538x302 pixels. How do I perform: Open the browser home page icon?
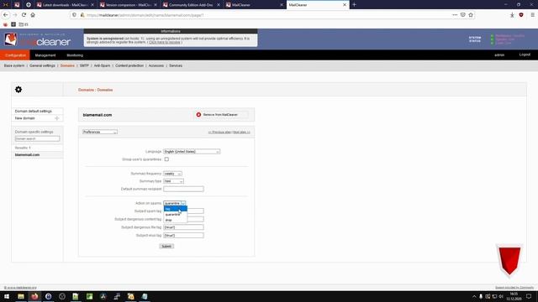click(33, 15)
